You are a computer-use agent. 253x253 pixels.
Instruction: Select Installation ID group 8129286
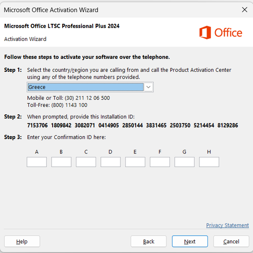click(x=228, y=125)
